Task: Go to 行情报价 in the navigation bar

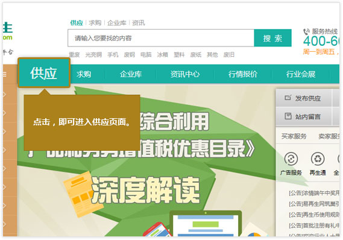Action: pyautogui.click(x=243, y=74)
